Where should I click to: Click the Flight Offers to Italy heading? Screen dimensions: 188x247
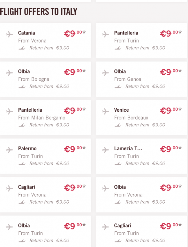[39, 12]
